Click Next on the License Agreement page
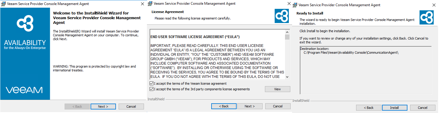This screenshot has width=439, height=113. click(250, 106)
